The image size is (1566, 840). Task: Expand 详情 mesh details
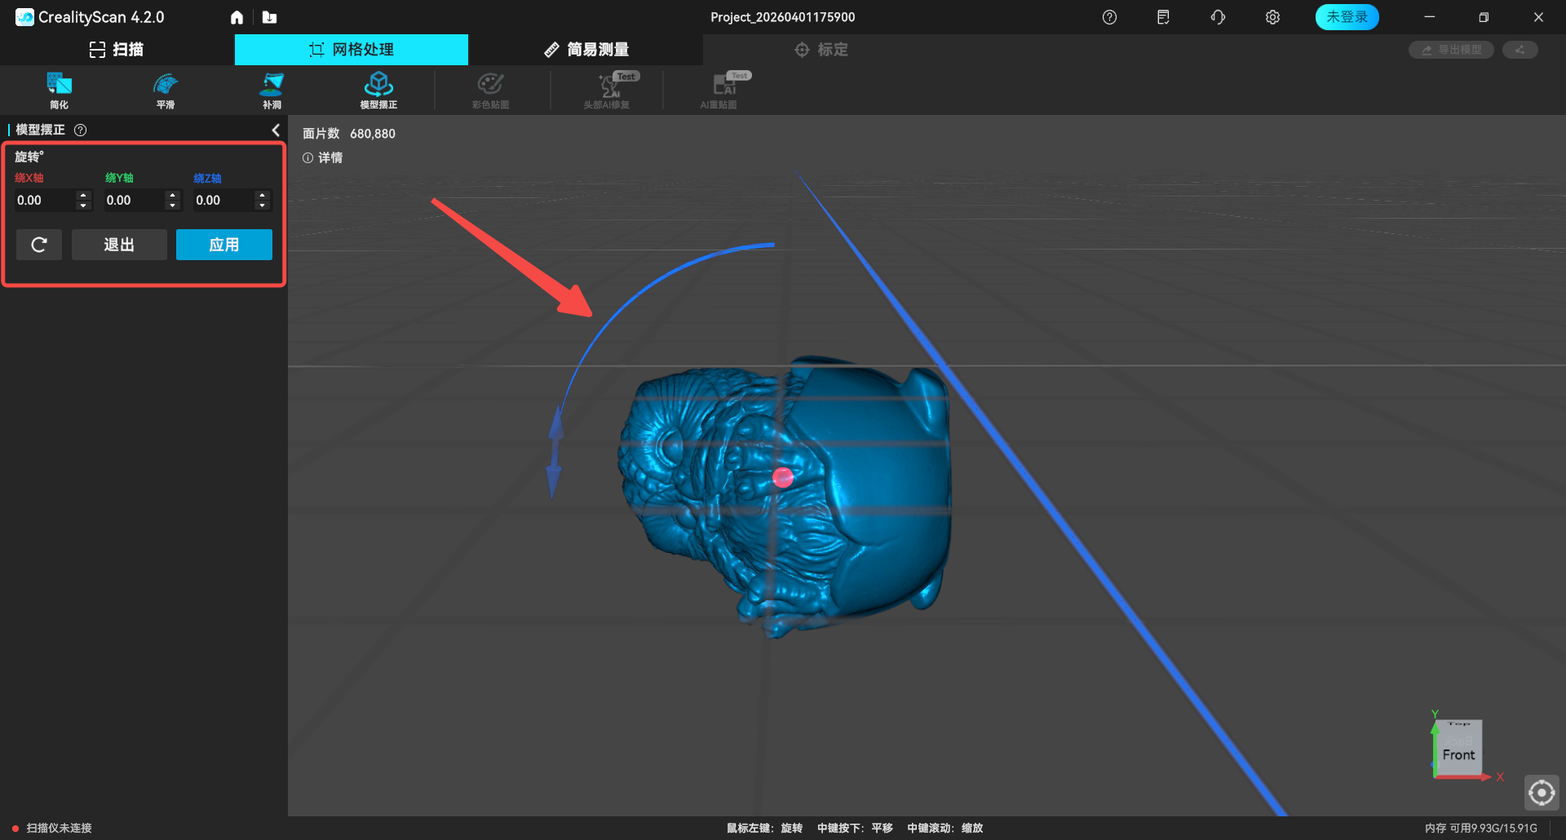(323, 157)
